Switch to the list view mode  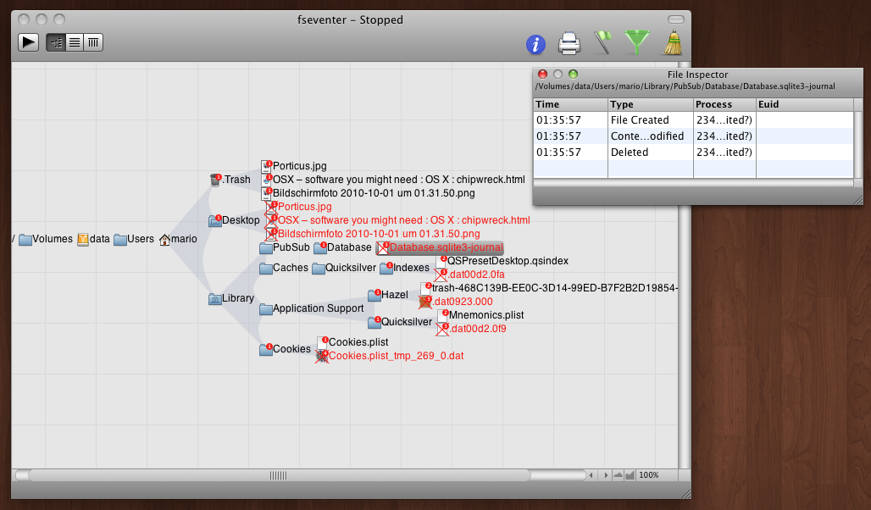tap(75, 42)
